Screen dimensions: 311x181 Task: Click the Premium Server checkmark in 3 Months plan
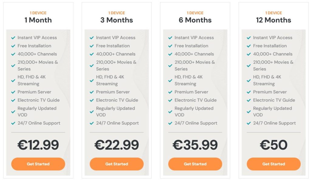point(91,92)
